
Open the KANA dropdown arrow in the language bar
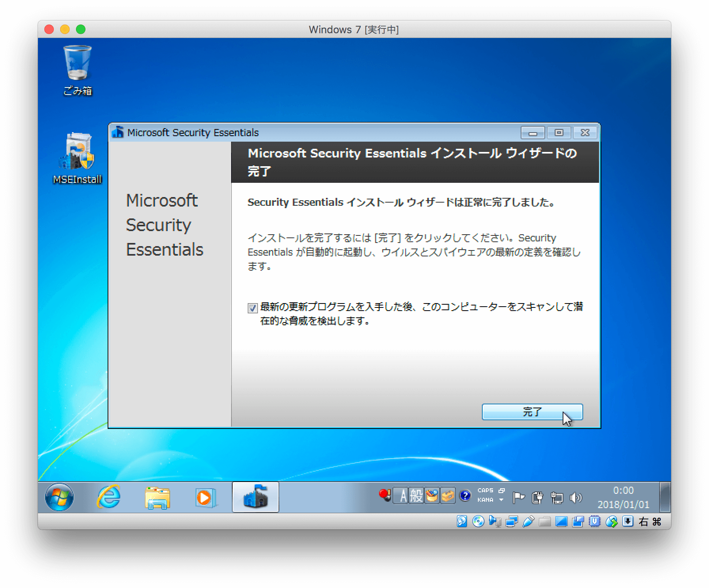click(x=501, y=500)
